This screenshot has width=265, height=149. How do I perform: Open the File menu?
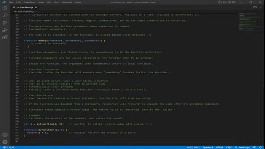(11, 2)
